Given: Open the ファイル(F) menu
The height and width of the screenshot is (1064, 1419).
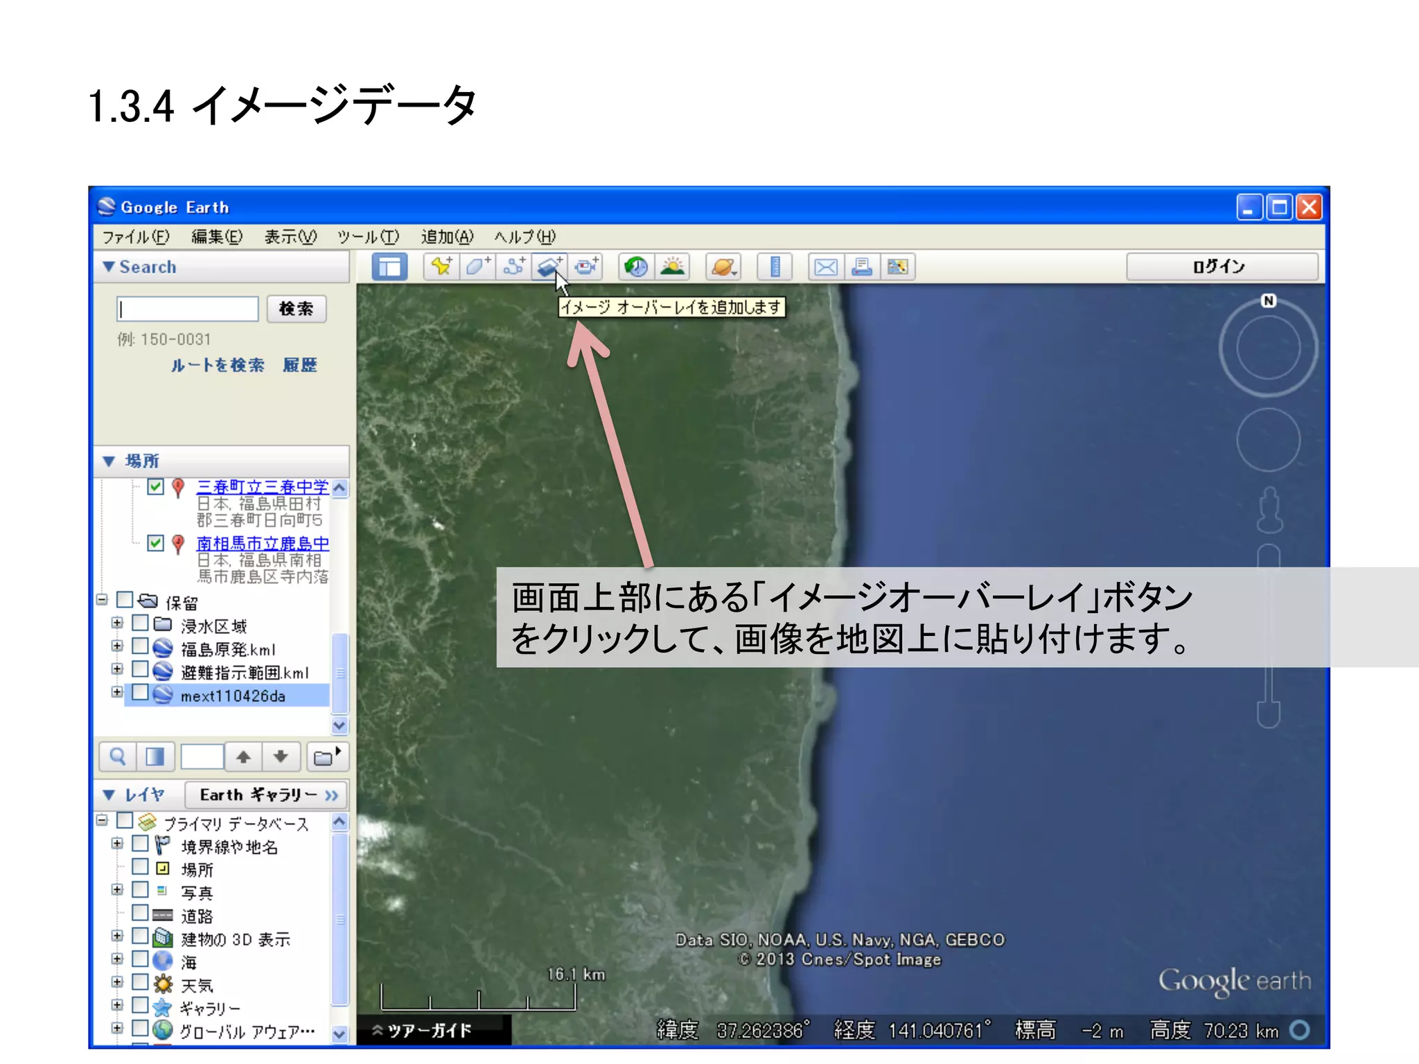Looking at the screenshot, I should tap(136, 237).
